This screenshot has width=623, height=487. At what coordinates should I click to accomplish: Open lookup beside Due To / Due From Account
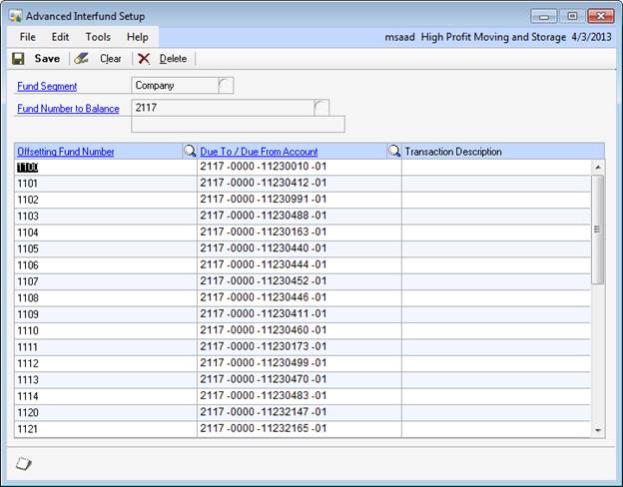394,152
